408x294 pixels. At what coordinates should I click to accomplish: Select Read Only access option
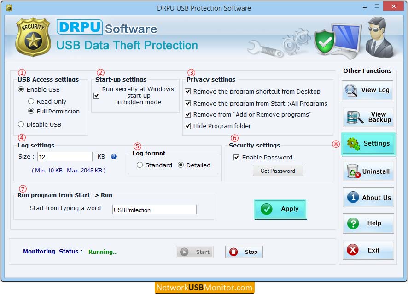point(31,101)
